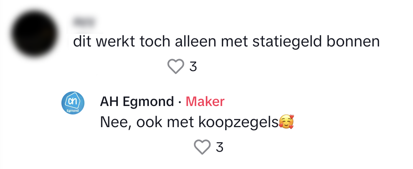Tap the heart on AH Egmond's reply
Image resolution: width=413 pixels, height=169 pixels.
pyautogui.click(x=202, y=147)
